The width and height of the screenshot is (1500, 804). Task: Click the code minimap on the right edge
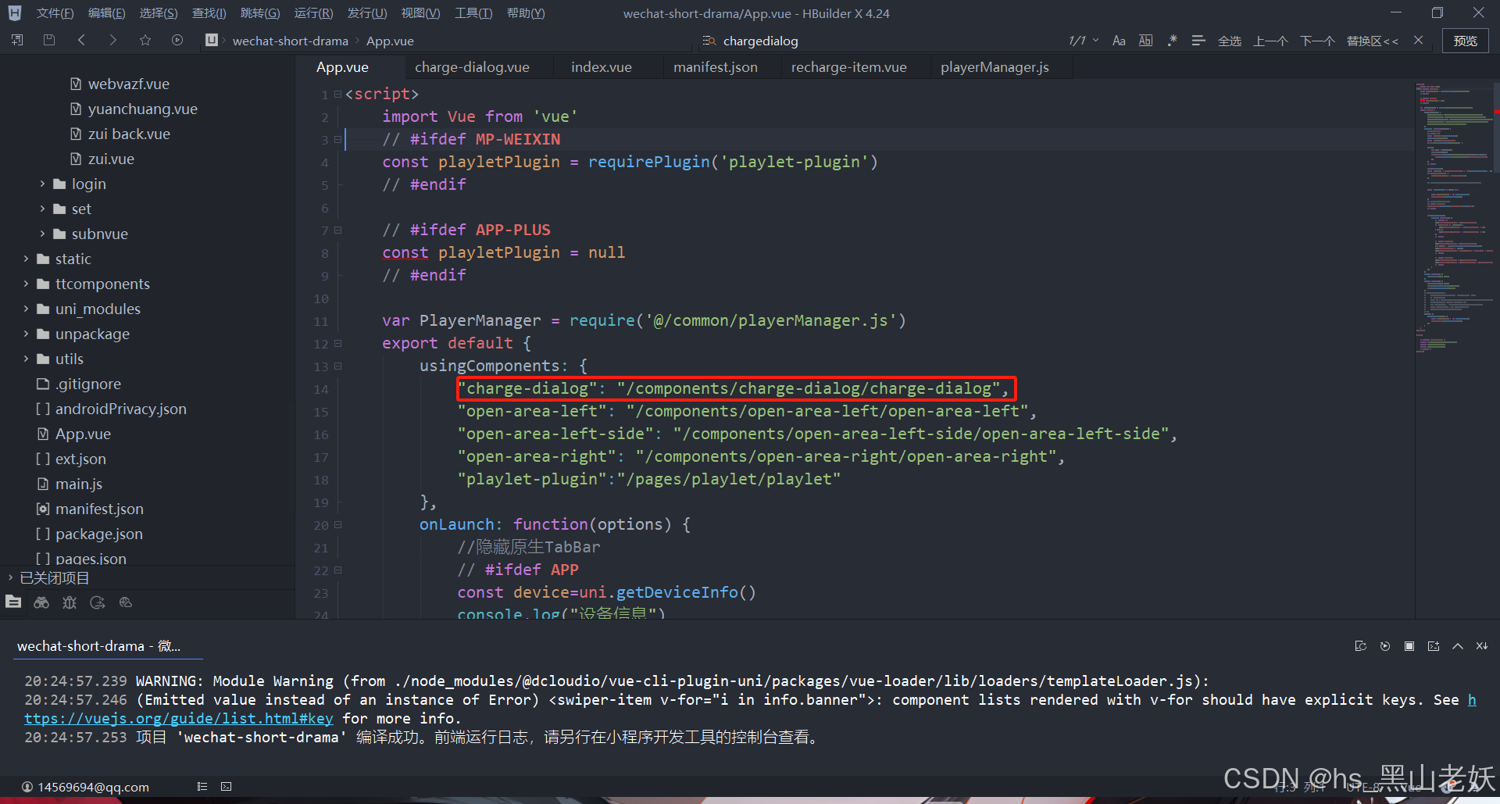1455,234
